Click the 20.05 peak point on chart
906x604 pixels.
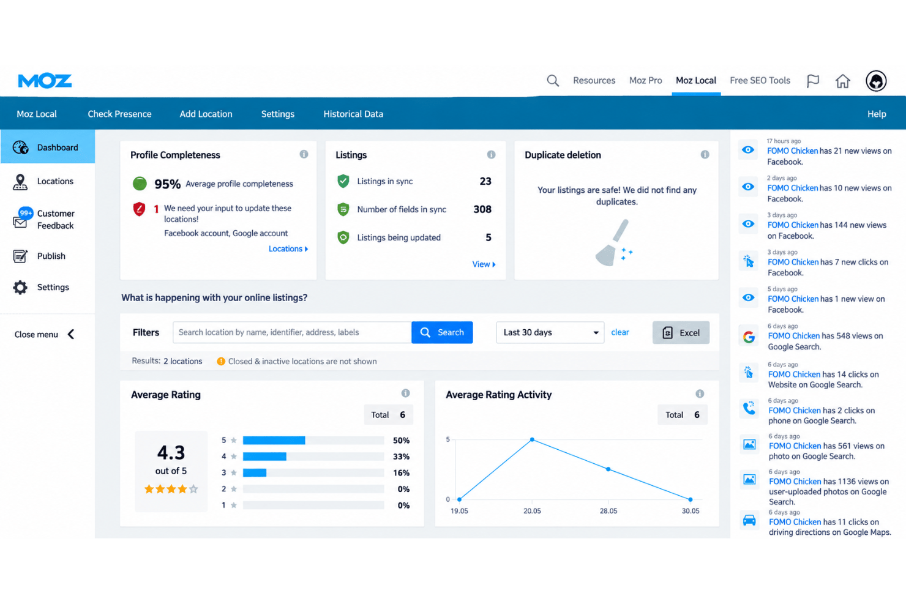(532, 440)
